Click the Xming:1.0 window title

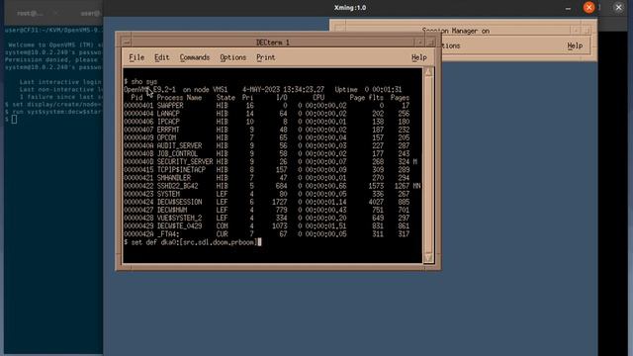(x=350, y=8)
